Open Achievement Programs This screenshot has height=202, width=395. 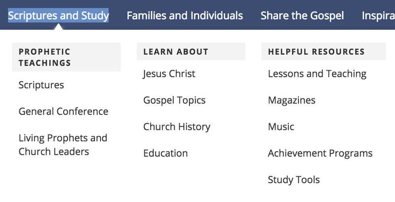coord(320,153)
